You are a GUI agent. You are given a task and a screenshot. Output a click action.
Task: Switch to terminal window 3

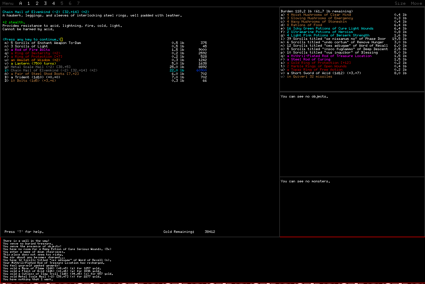(x=45, y=3)
